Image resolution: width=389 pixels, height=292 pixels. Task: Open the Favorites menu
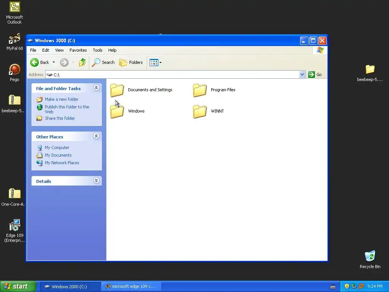[78, 50]
